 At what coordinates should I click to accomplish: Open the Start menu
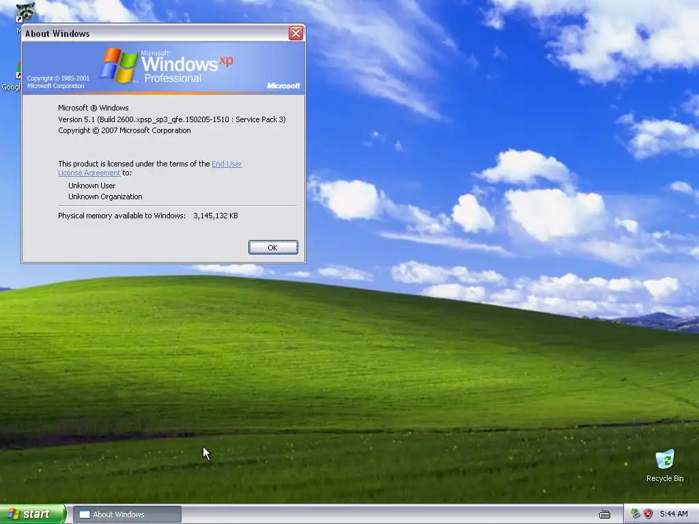(x=33, y=514)
